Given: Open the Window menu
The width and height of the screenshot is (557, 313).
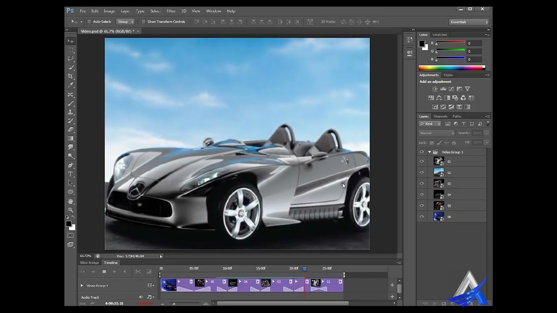Looking at the screenshot, I should point(213,11).
